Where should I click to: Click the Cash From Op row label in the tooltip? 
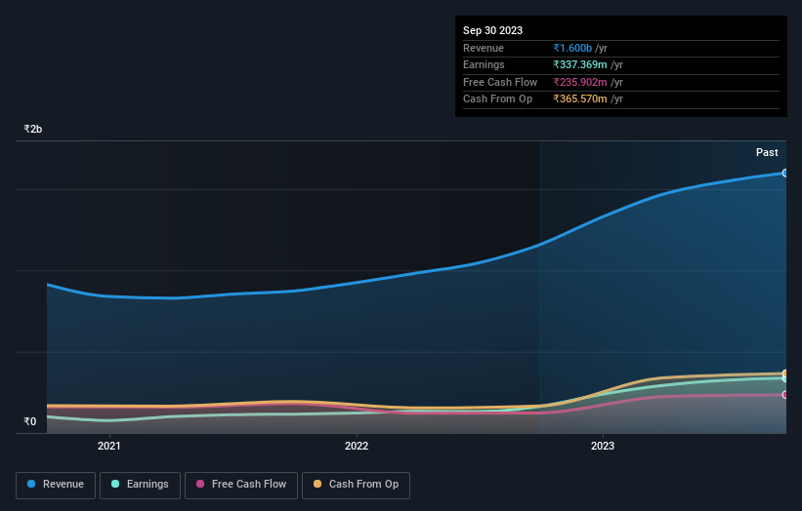(497, 99)
